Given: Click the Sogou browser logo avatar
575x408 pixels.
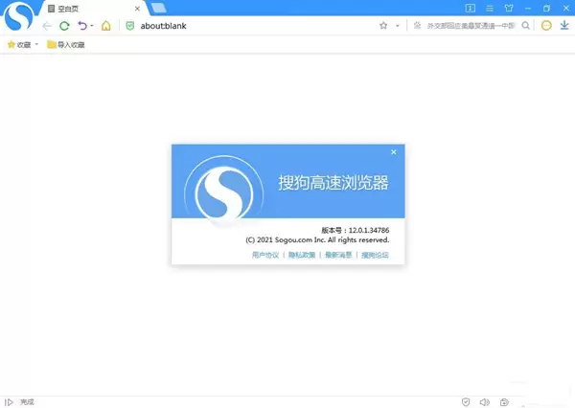Looking at the screenshot, I should (18, 15).
